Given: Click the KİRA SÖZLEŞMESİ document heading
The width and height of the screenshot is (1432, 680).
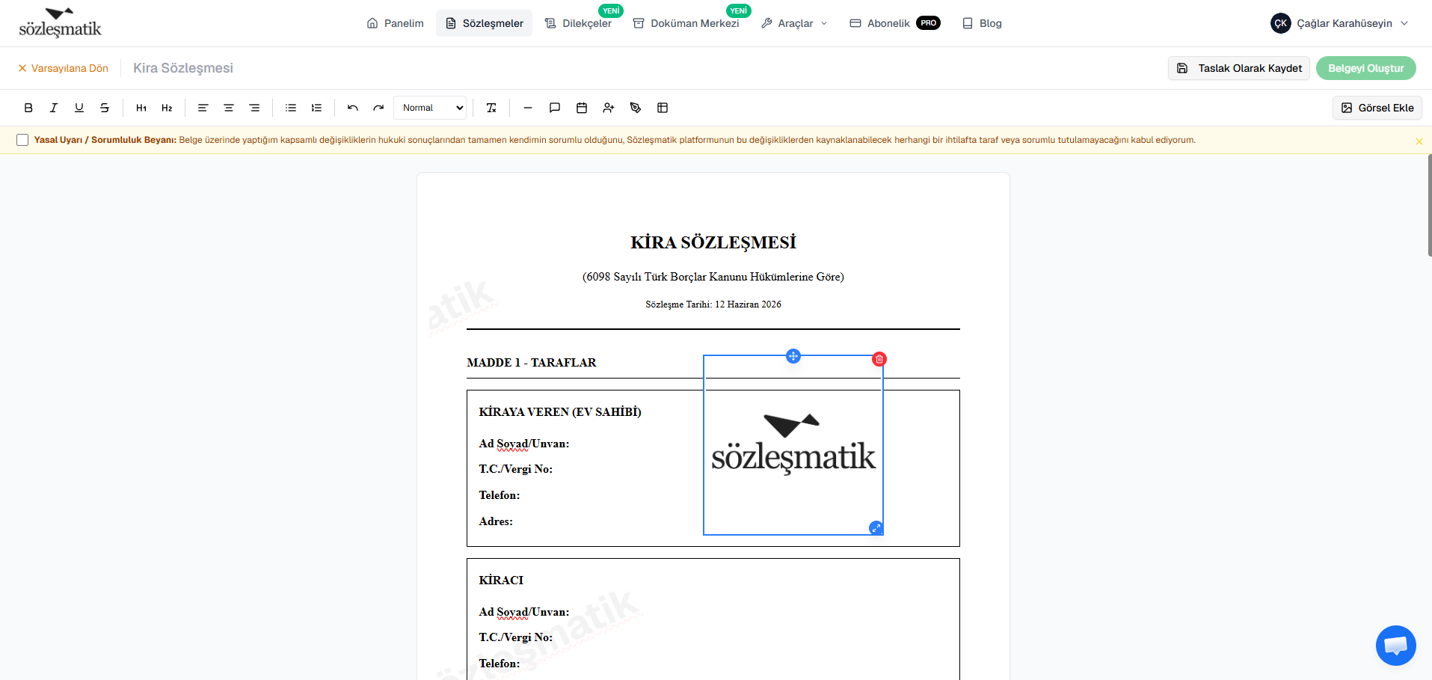Looking at the screenshot, I should (713, 242).
